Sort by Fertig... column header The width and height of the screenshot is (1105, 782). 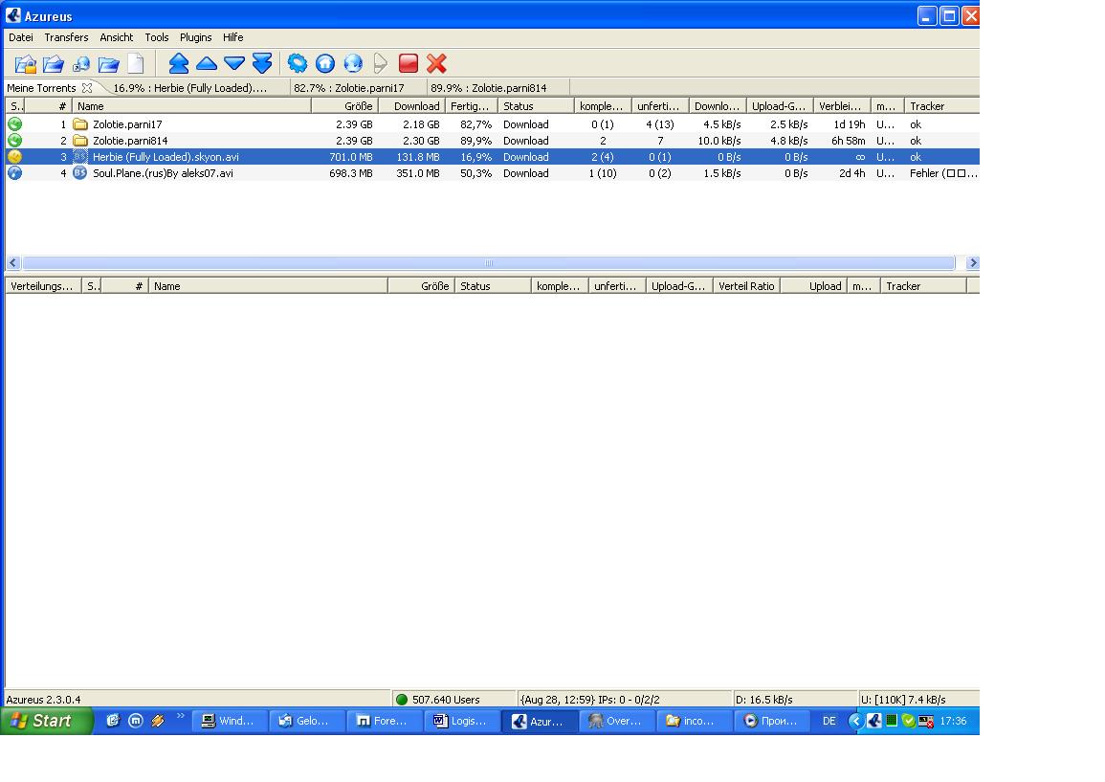click(472, 106)
